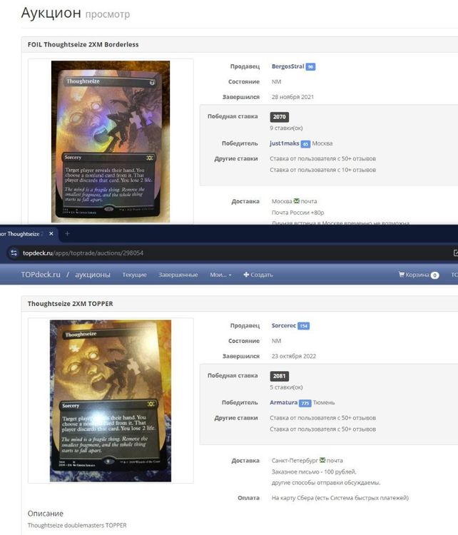This screenshot has width=458, height=535.
Task: Click just1maks' review count badge
Action: pyautogui.click(x=305, y=144)
